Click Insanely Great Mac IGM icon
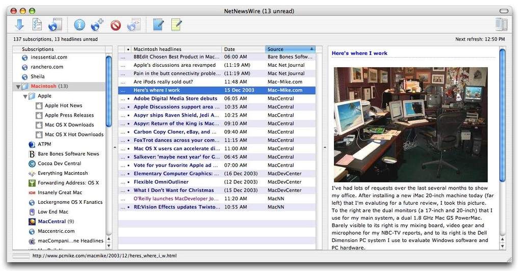 [32, 193]
